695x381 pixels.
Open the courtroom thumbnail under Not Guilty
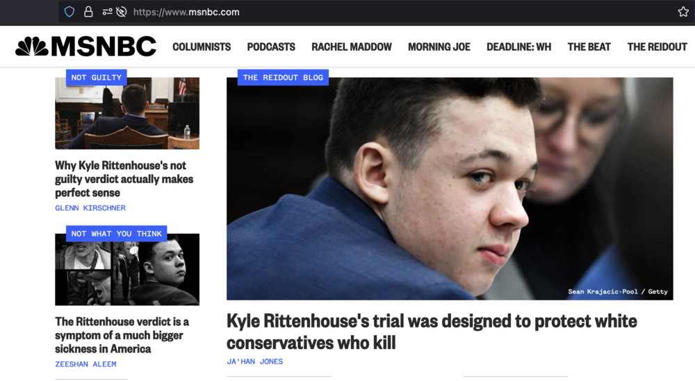point(127,113)
